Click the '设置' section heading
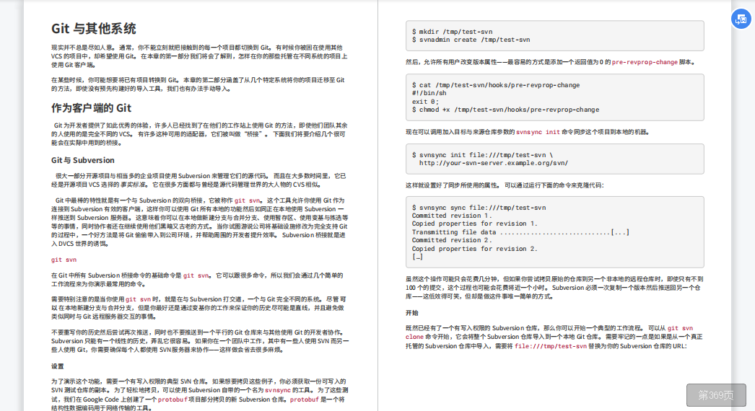This screenshot has width=755, height=411. coord(57,366)
